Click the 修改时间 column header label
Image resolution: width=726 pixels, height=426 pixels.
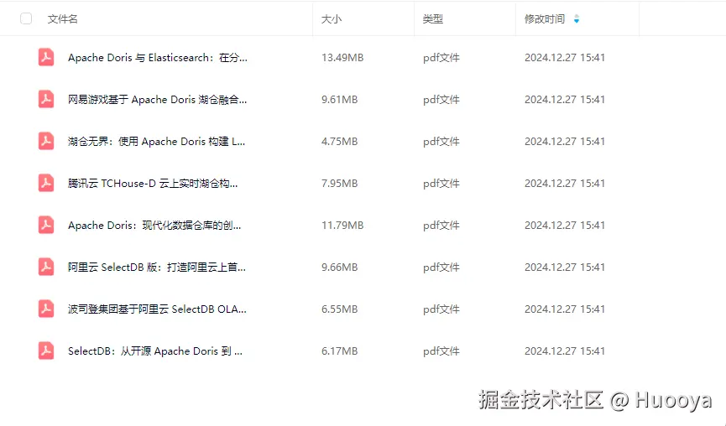[545, 19]
